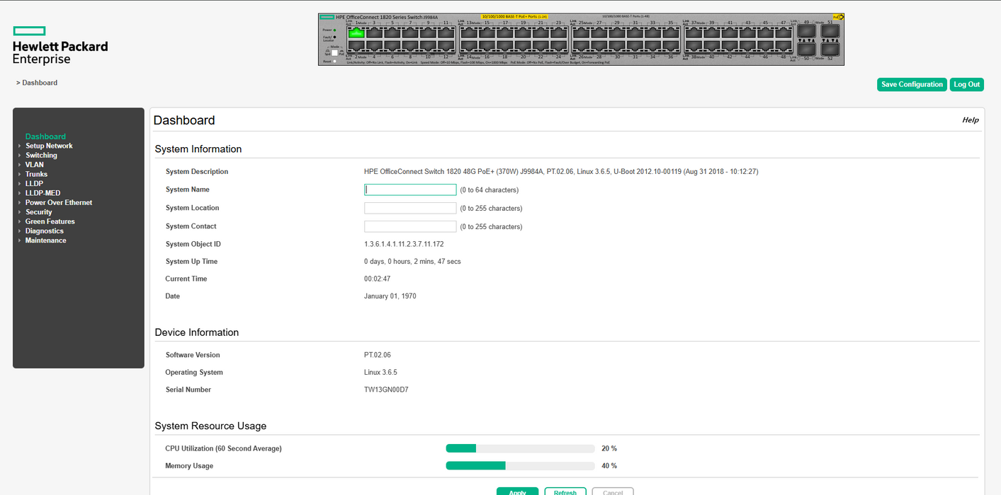Click the System Object ID value 1.3.6.1.4.1.11.2.3.7.11.172

point(404,244)
